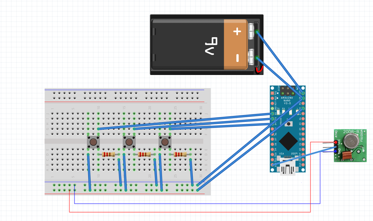The height and width of the screenshot is (221, 373).
Task: Click the A0 pin on Arduino Nano
Action: point(303,149)
